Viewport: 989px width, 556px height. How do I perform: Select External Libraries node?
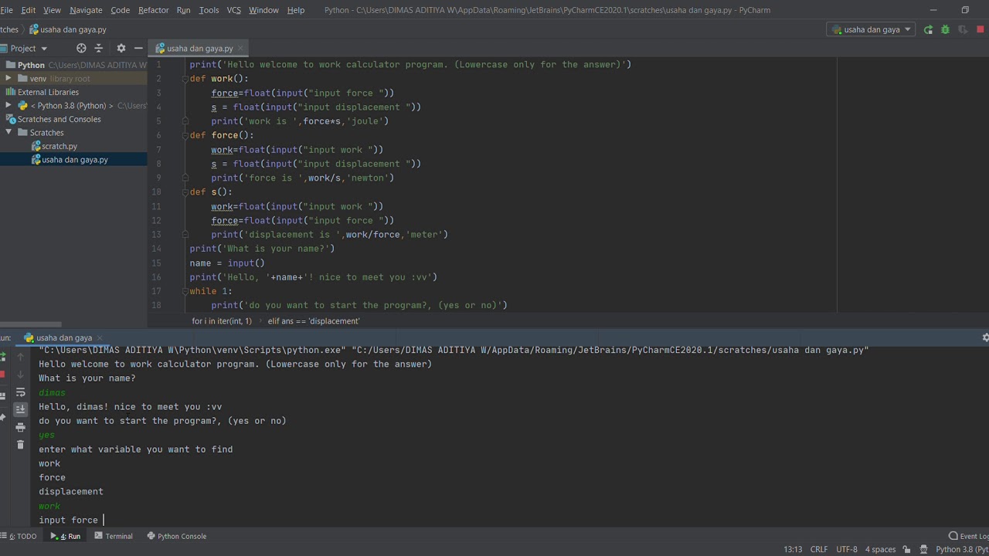[x=42, y=92]
